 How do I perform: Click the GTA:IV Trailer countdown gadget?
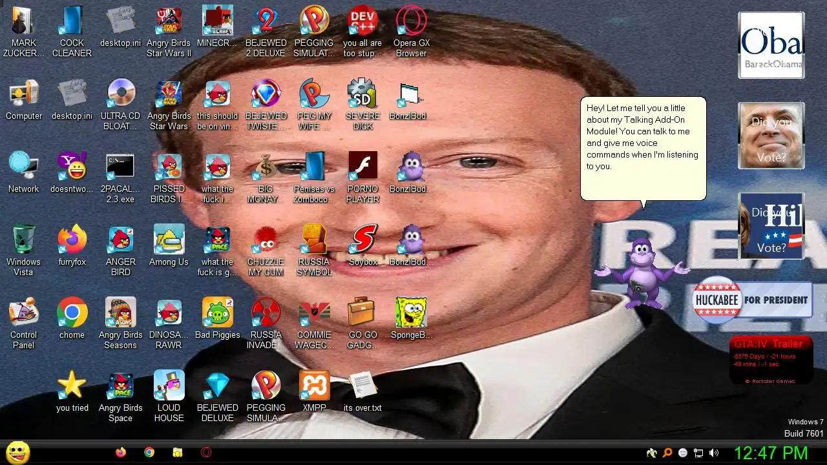coord(771,360)
